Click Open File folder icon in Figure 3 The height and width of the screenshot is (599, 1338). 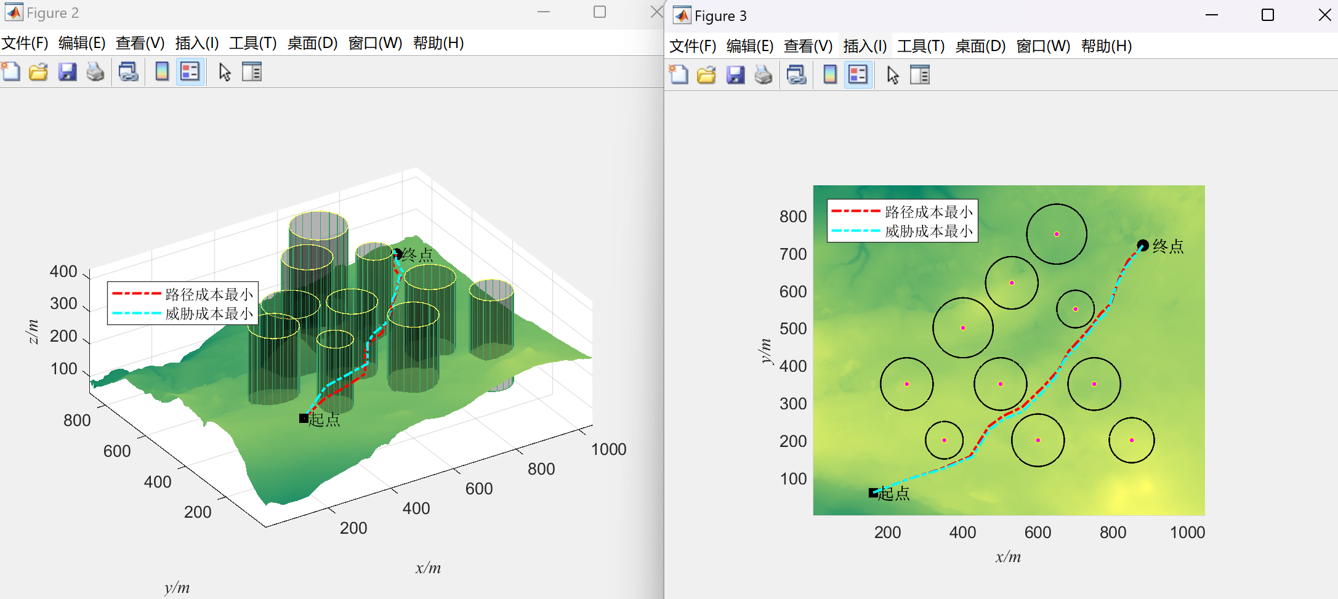[x=706, y=75]
